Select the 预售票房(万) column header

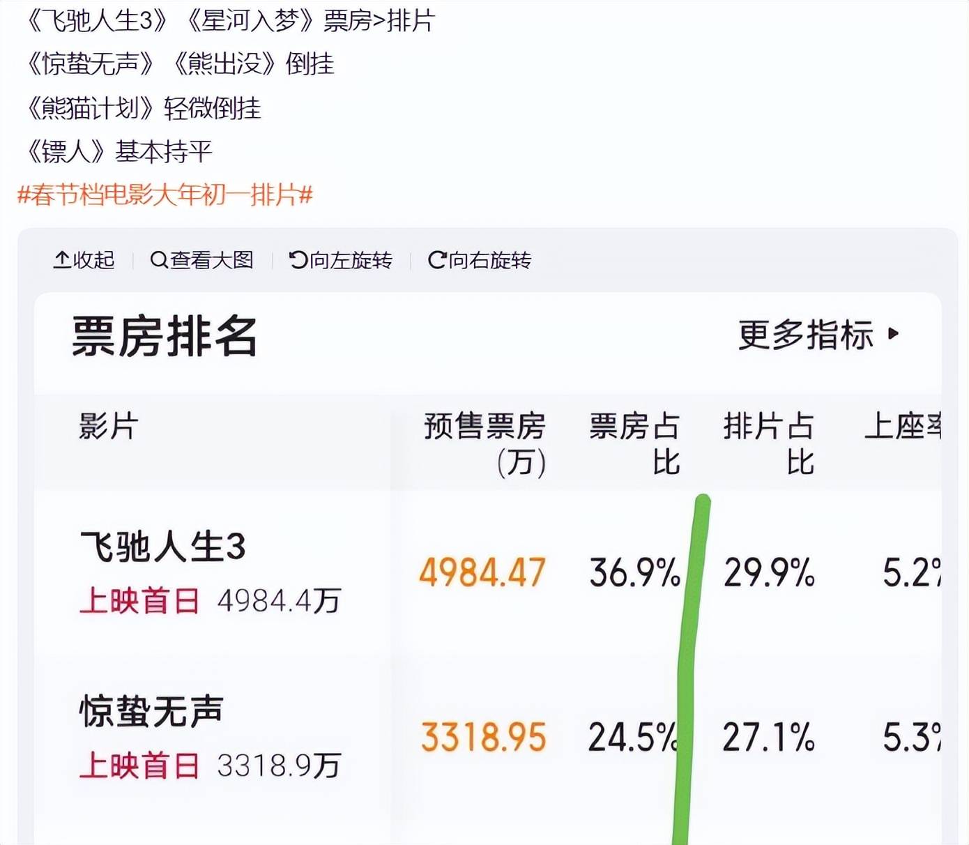click(x=485, y=443)
